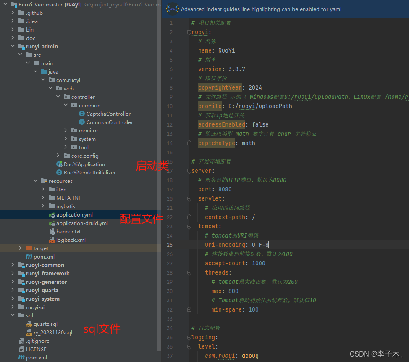Click the captchaType key on line 14
The height and width of the screenshot is (362, 409).
click(217, 143)
